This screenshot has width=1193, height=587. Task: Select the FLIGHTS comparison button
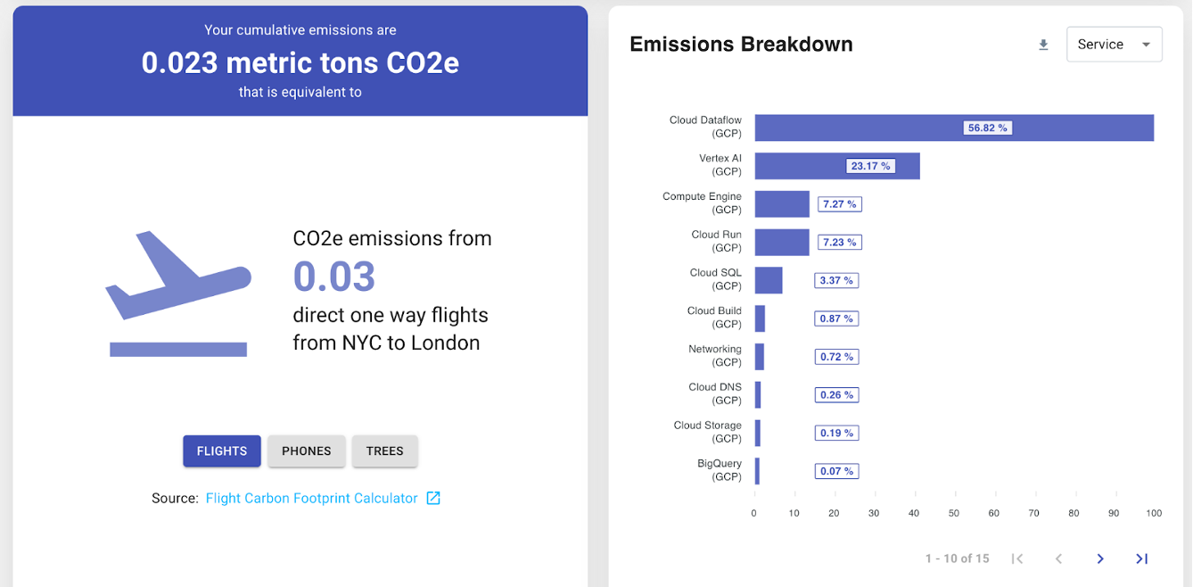(222, 451)
